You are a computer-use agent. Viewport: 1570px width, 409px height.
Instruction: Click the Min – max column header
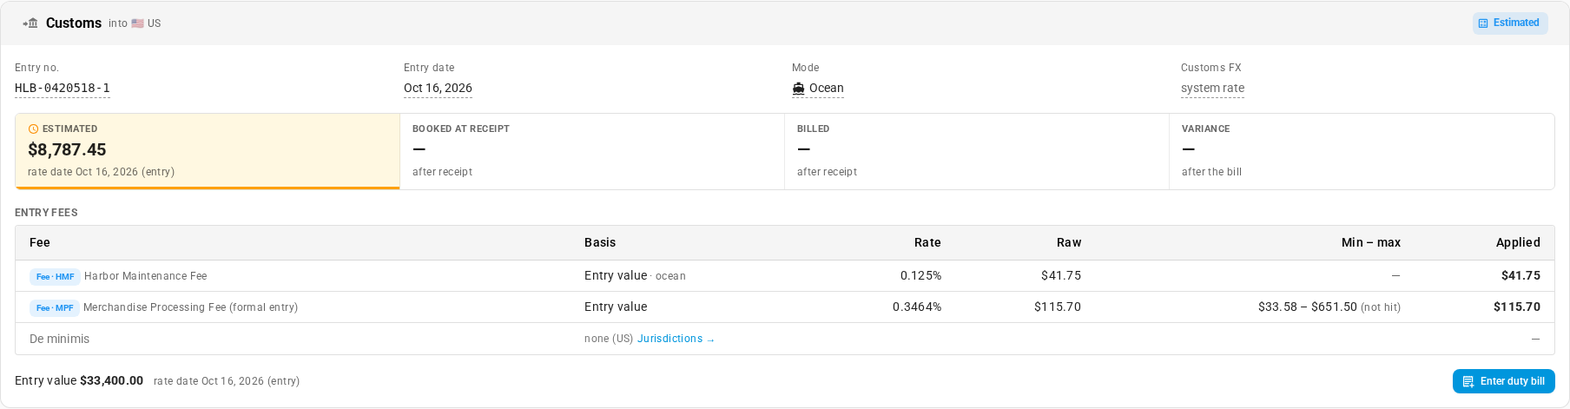(1371, 242)
